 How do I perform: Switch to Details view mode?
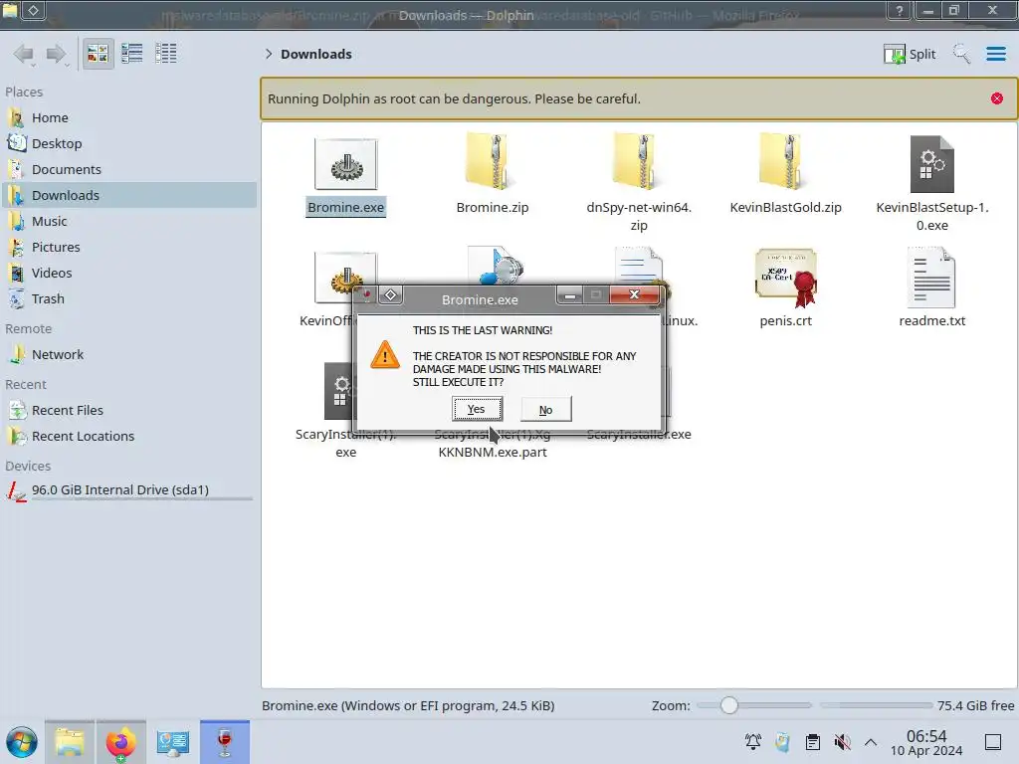coord(166,54)
